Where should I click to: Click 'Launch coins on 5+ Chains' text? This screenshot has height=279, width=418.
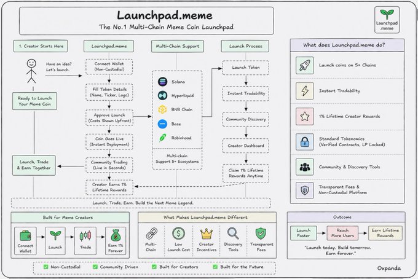tap(347, 65)
